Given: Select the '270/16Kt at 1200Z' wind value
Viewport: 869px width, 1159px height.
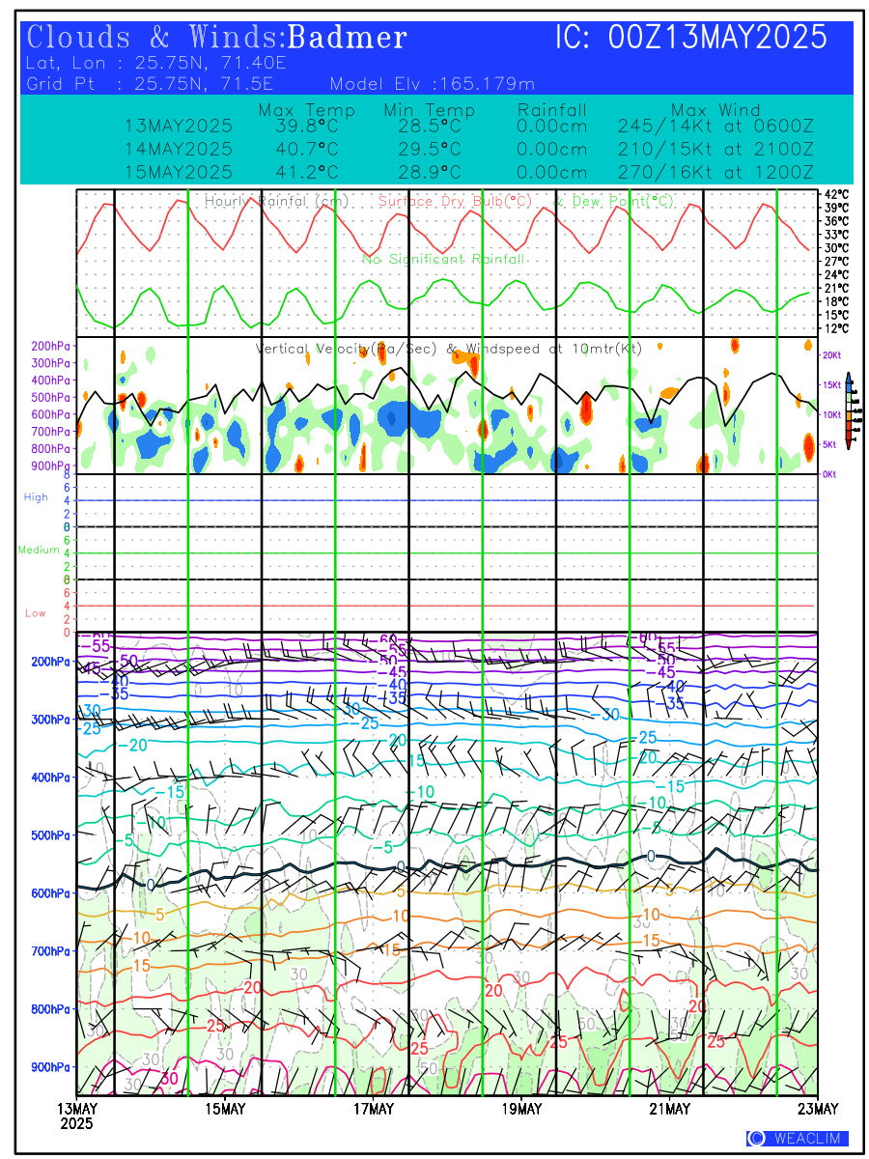Looking at the screenshot, I should pos(715,173).
